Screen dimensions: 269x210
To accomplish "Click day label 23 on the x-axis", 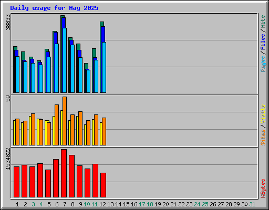I will (x=189, y=204).
